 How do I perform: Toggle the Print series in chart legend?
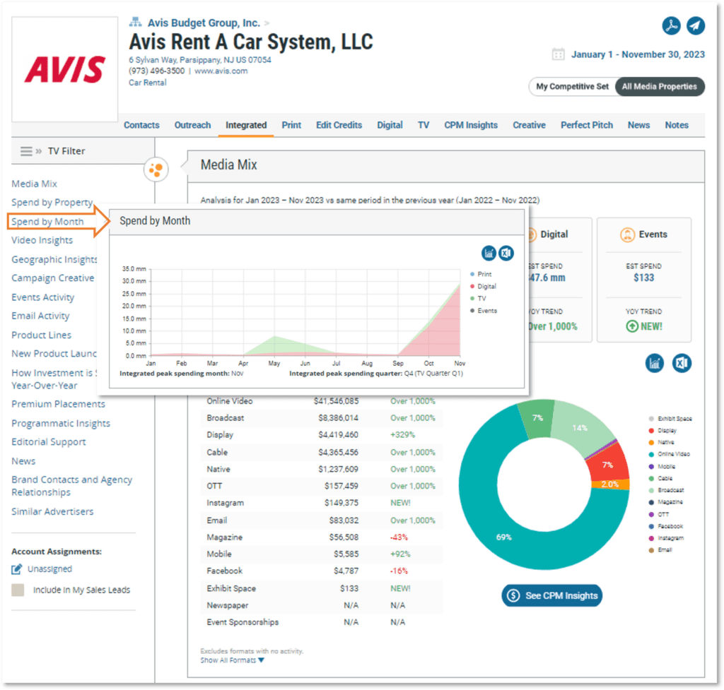(481, 274)
